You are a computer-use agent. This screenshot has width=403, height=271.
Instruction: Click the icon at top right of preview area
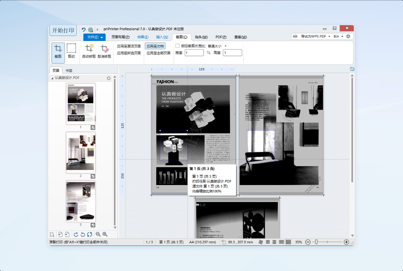click(352, 69)
